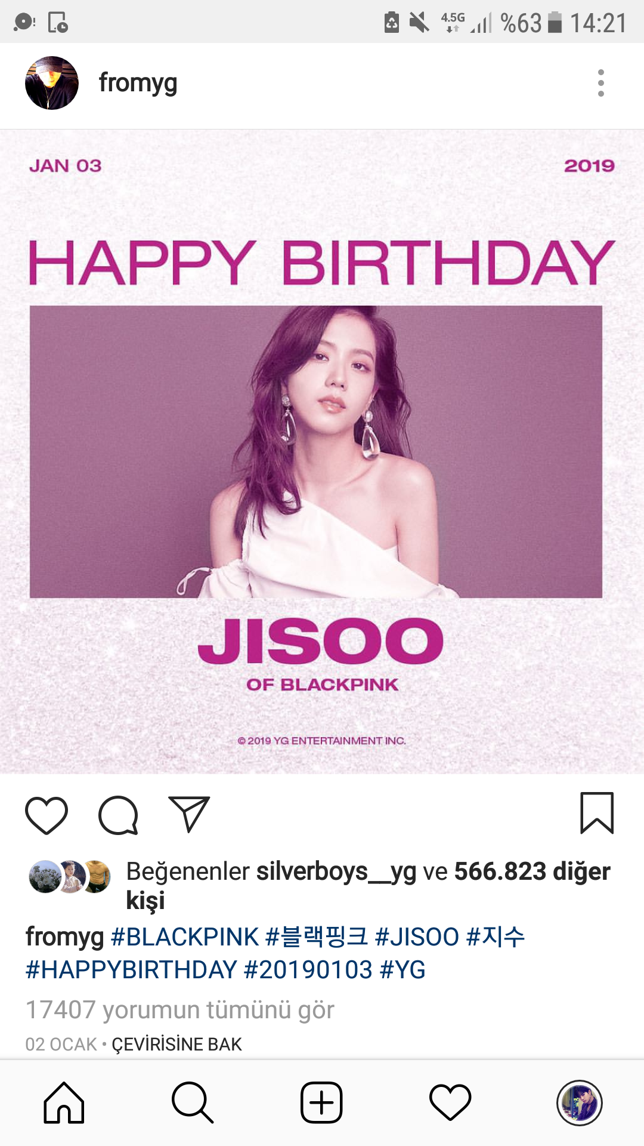Open #HAPPYBIRTHDAY hashtag

[x=131, y=970]
